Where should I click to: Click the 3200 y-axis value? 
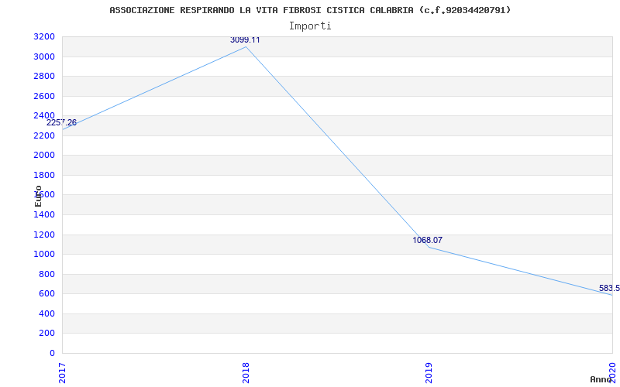[x=44, y=37]
